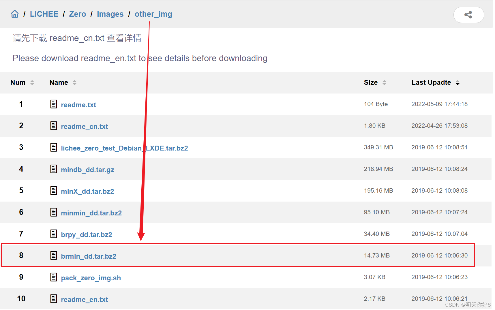Select the 218.94 MB size cell
This screenshot has height=310, width=495.
378,169
